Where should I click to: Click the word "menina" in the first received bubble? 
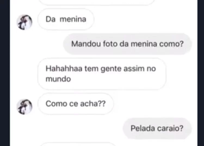pos(73,19)
